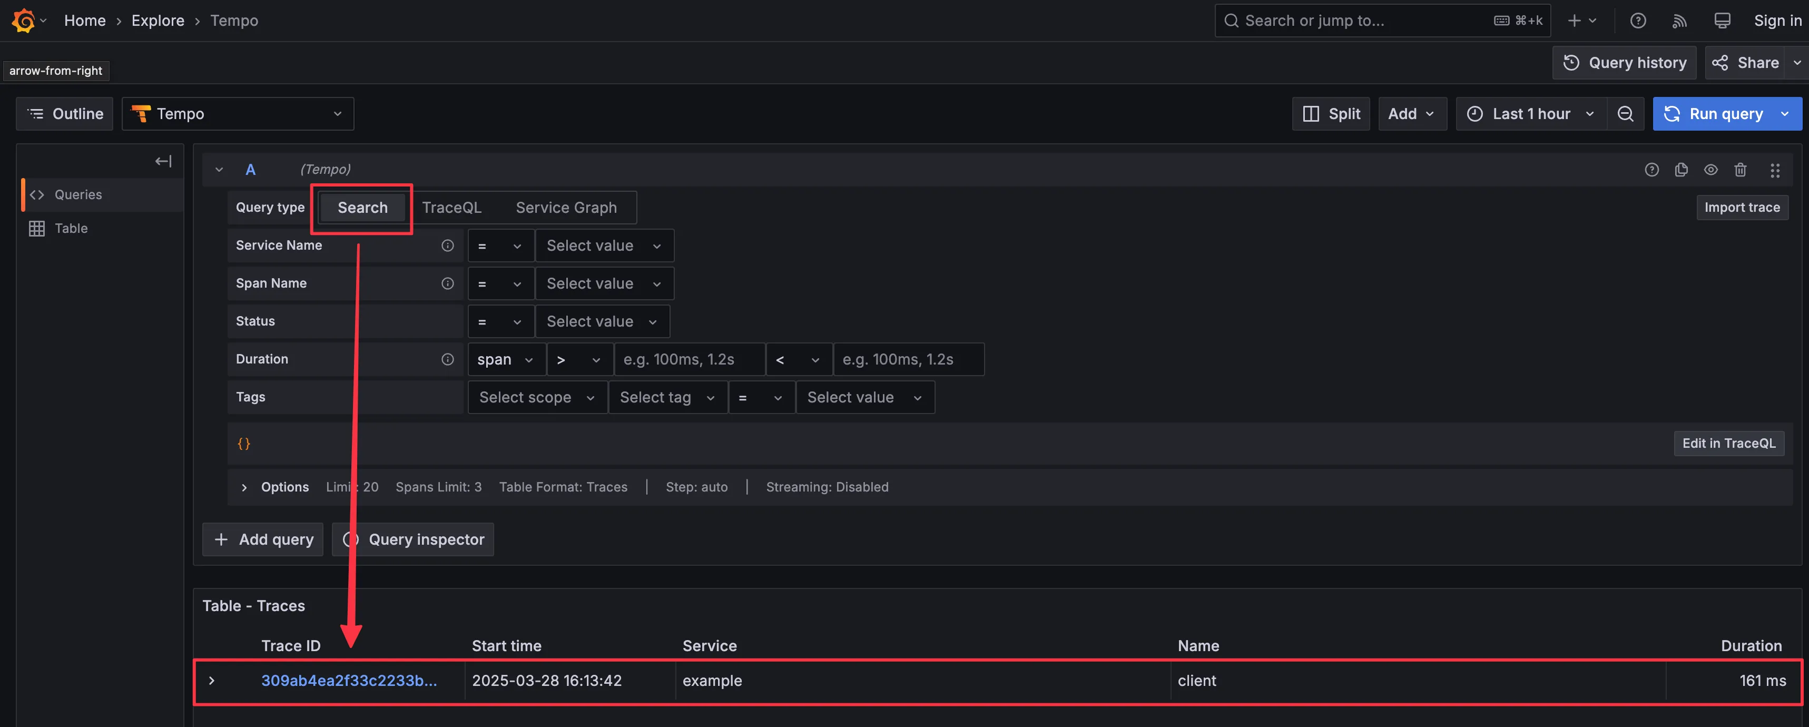
Task: Switch to the Service Graph tab
Action: pos(566,207)
